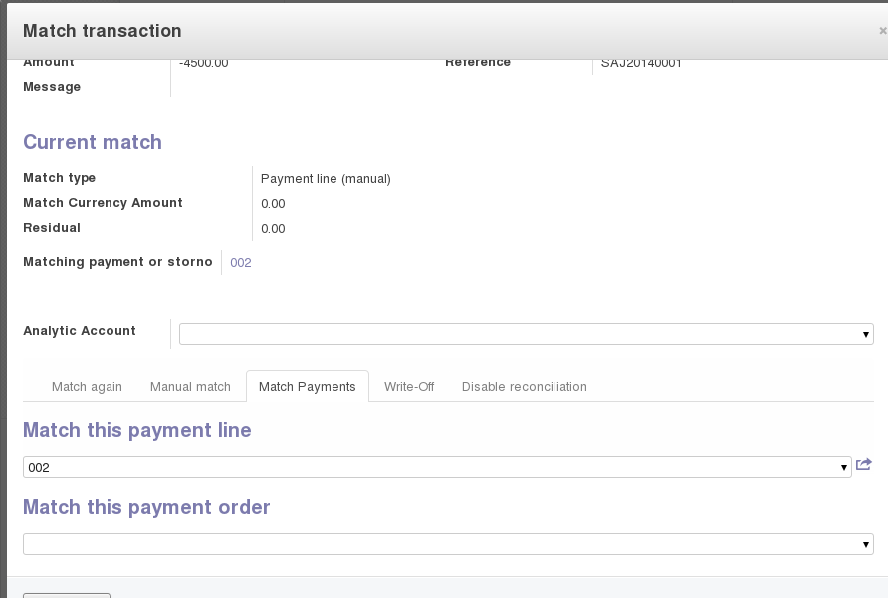This screenshot has height=598, width=888.
Task: Open the Disable reconciliation tab
Action: (524, 386)
